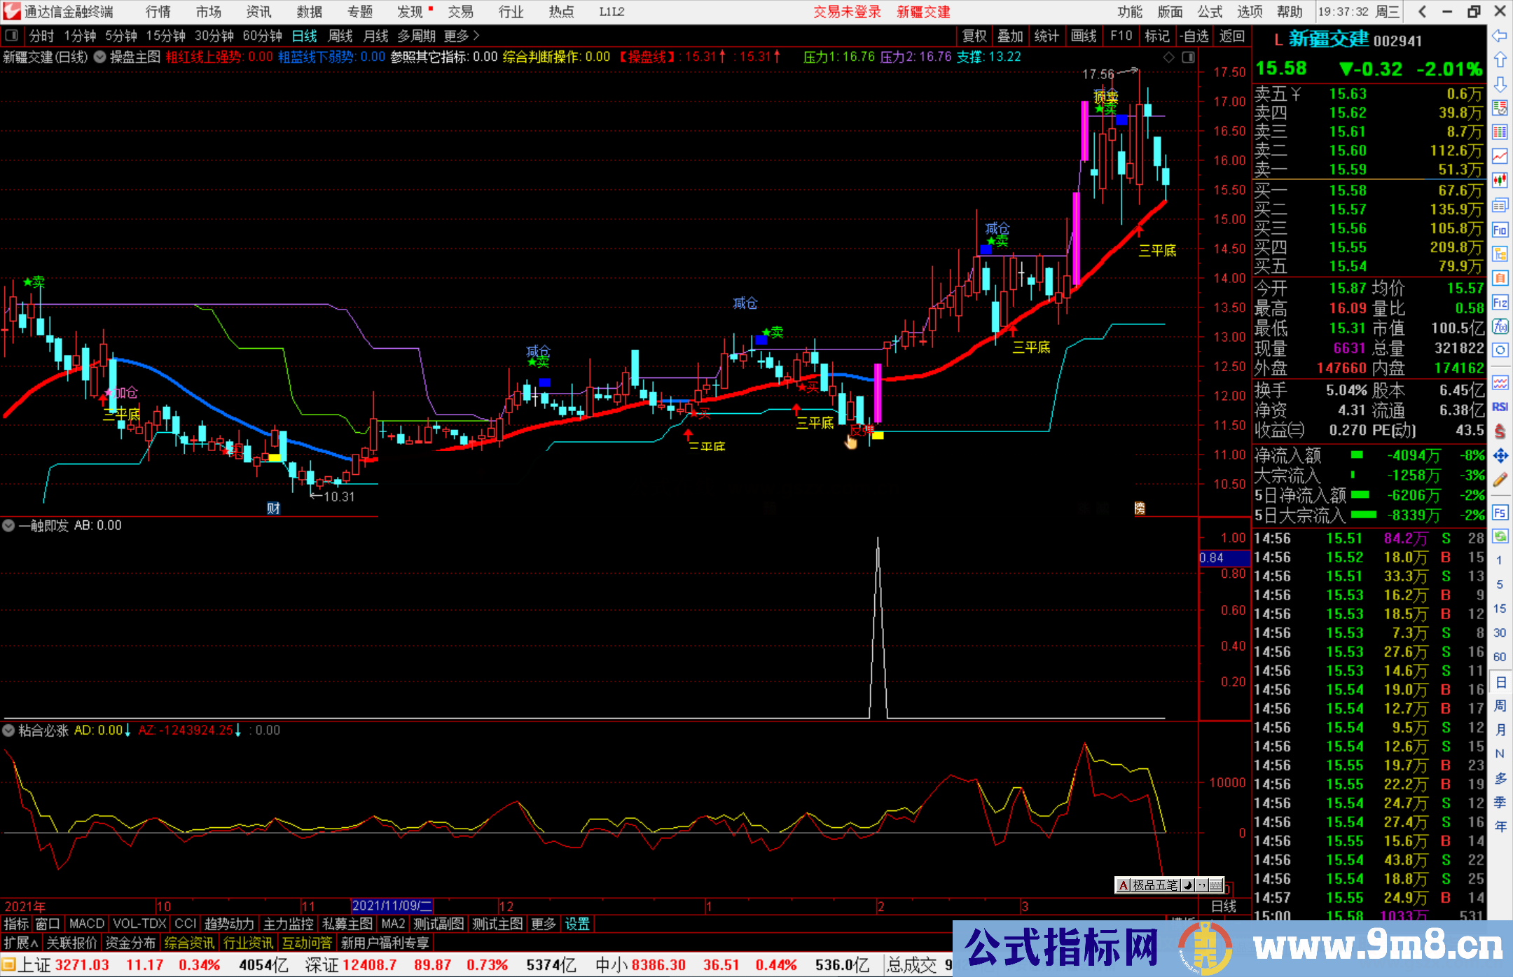Select the pencil drawing tool icon
Screen dimensions: 1513x977
tap(1499, 480)
